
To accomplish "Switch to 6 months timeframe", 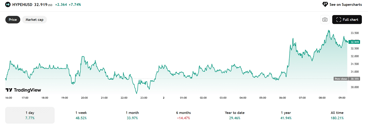I will coord(184,115).
